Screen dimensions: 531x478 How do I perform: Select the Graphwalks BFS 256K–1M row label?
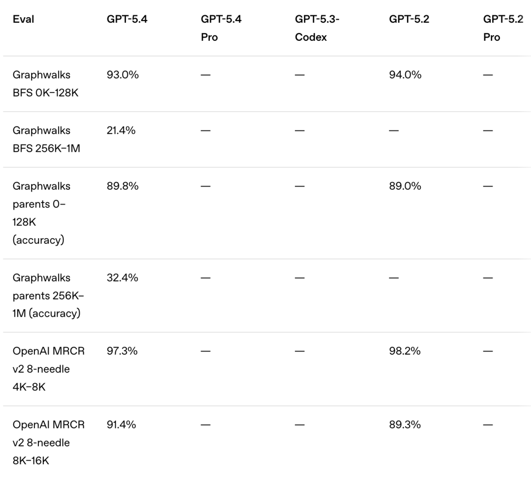coord(46,139)
